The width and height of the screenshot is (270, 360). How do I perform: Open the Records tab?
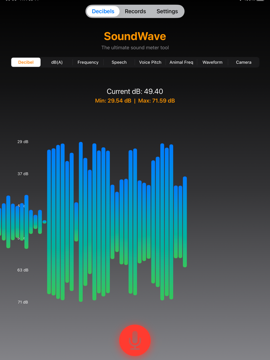[x=135, y=11]
